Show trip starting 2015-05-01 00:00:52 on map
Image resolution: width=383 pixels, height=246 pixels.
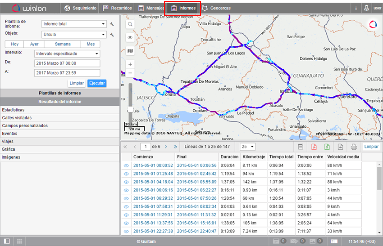pyautogui.click(x=126, y=165)
